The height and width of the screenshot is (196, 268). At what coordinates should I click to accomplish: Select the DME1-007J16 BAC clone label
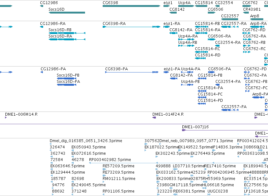click(x=195, y=127)
